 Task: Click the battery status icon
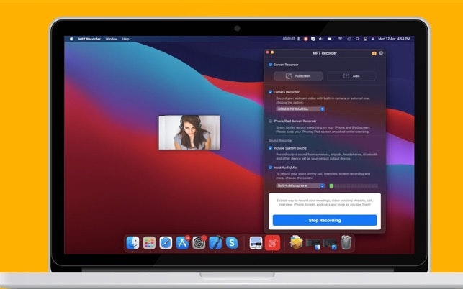click(x=331, y=39)
